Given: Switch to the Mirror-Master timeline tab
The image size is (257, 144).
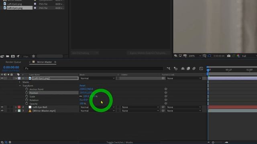Looking at the screenshot, I should click(45, 62).
